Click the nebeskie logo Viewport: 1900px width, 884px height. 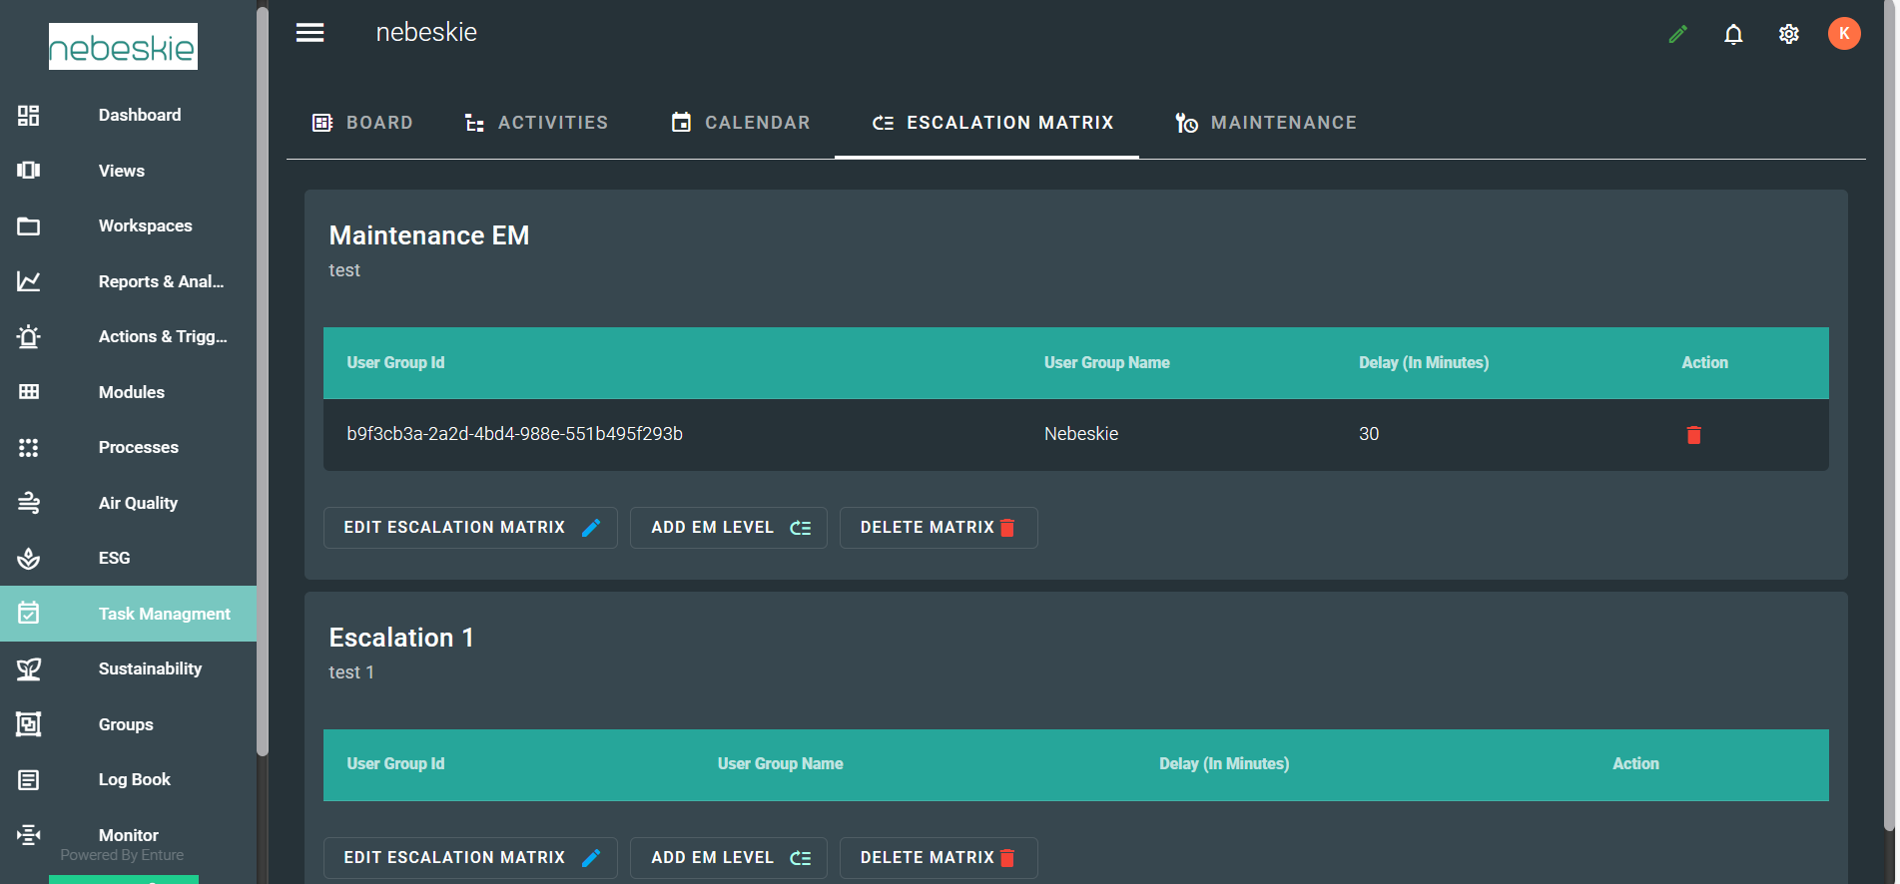pyautogui.click(x=123, y=47)
